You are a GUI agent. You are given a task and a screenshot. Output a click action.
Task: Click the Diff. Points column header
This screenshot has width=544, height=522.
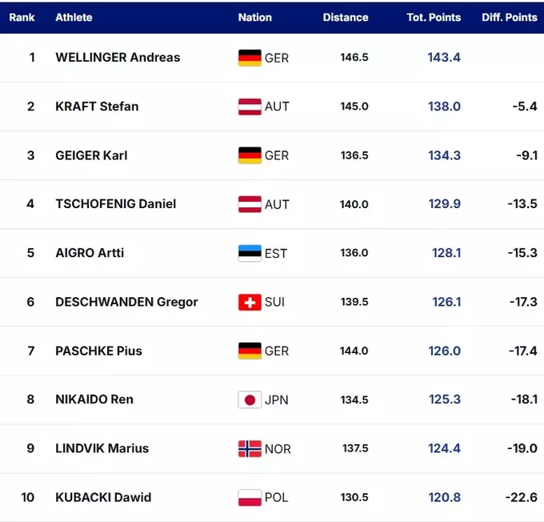pyautogui.click(x=510, y=17)
